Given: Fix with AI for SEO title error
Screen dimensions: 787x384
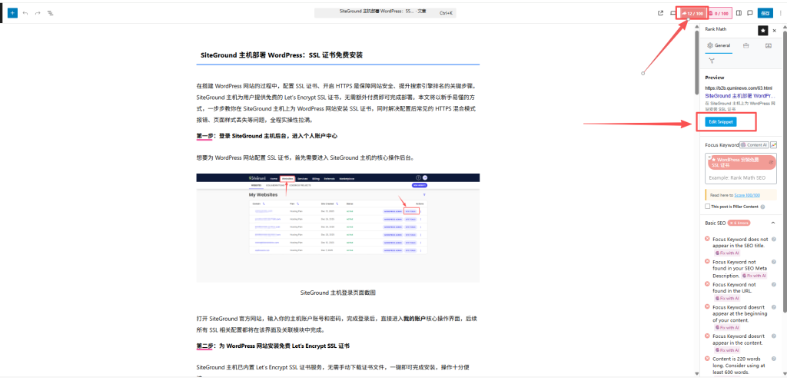Looking at the screenshot, I should pos(727,253).
